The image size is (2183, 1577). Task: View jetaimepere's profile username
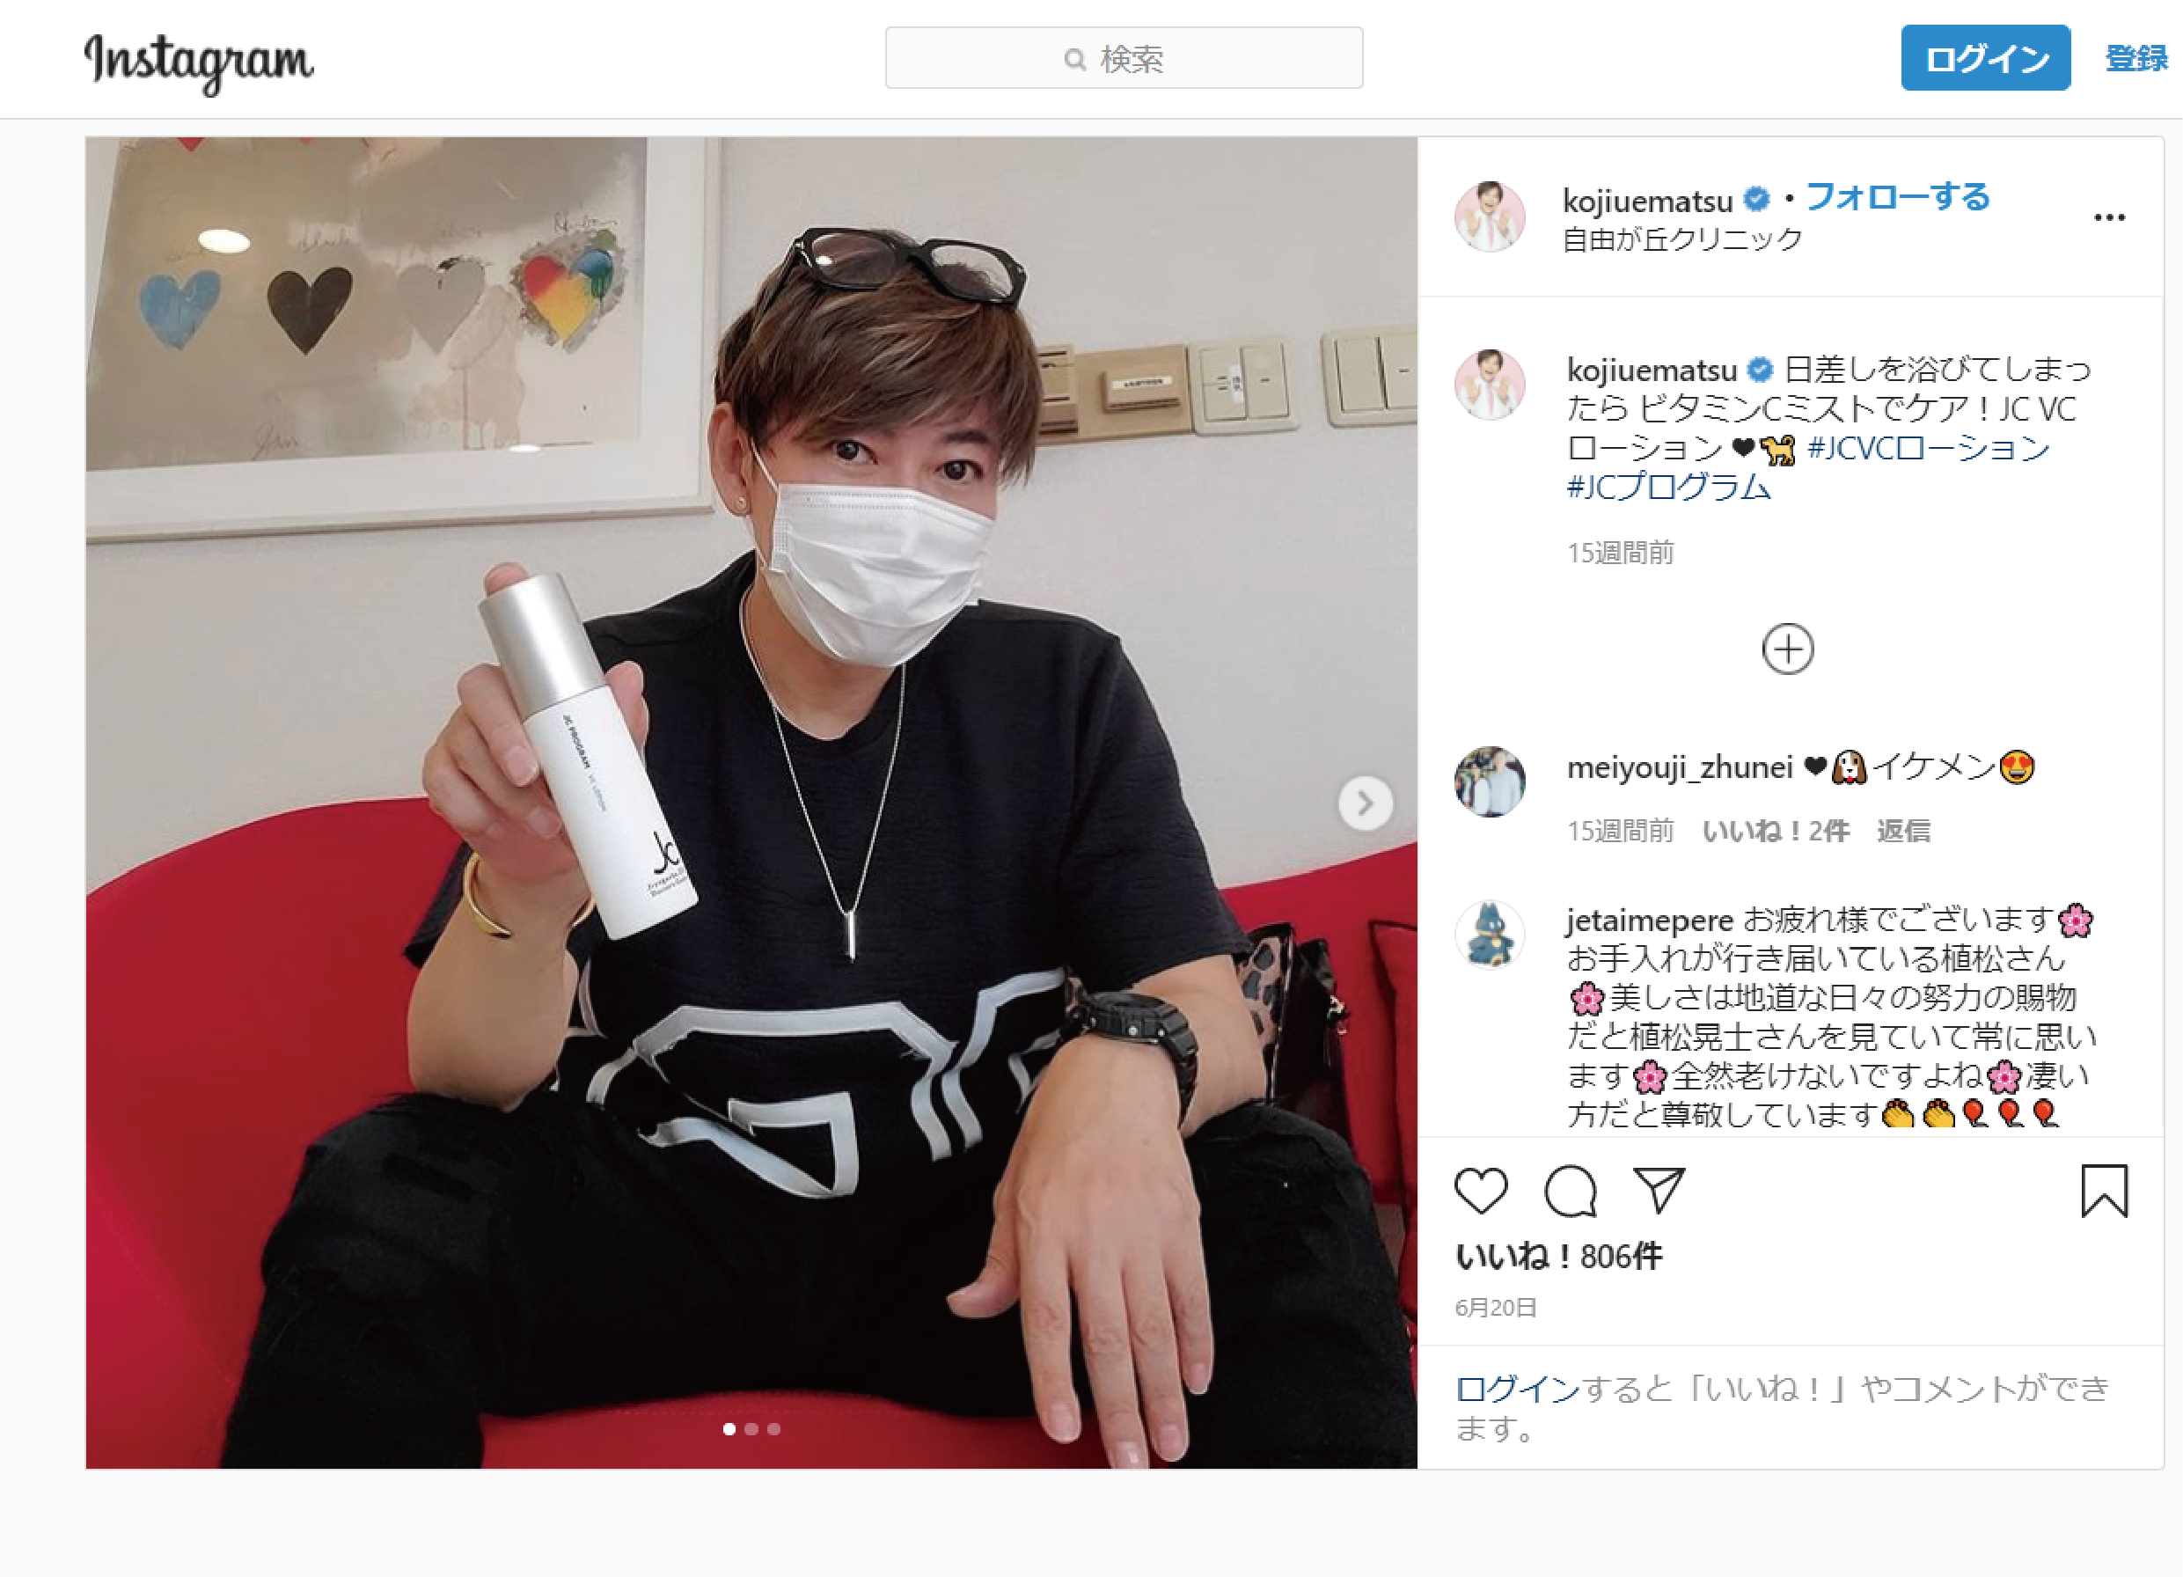1650,921
